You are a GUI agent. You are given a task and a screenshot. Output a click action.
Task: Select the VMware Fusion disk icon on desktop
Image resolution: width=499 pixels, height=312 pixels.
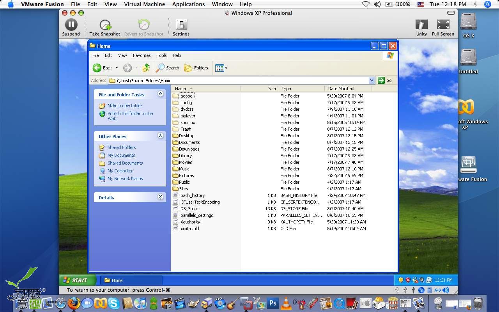pos(468,165)
